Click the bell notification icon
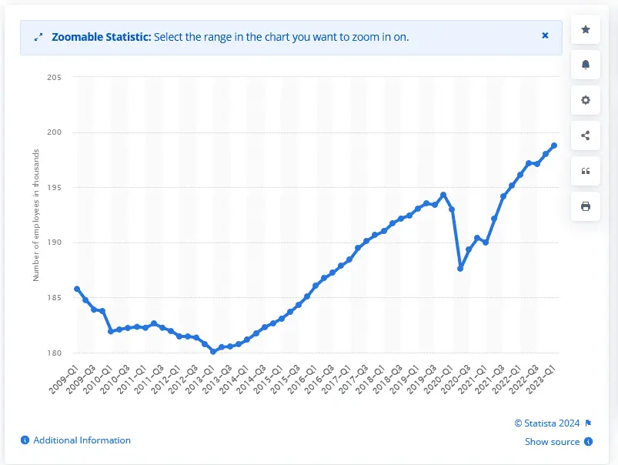 coord(586,65)
